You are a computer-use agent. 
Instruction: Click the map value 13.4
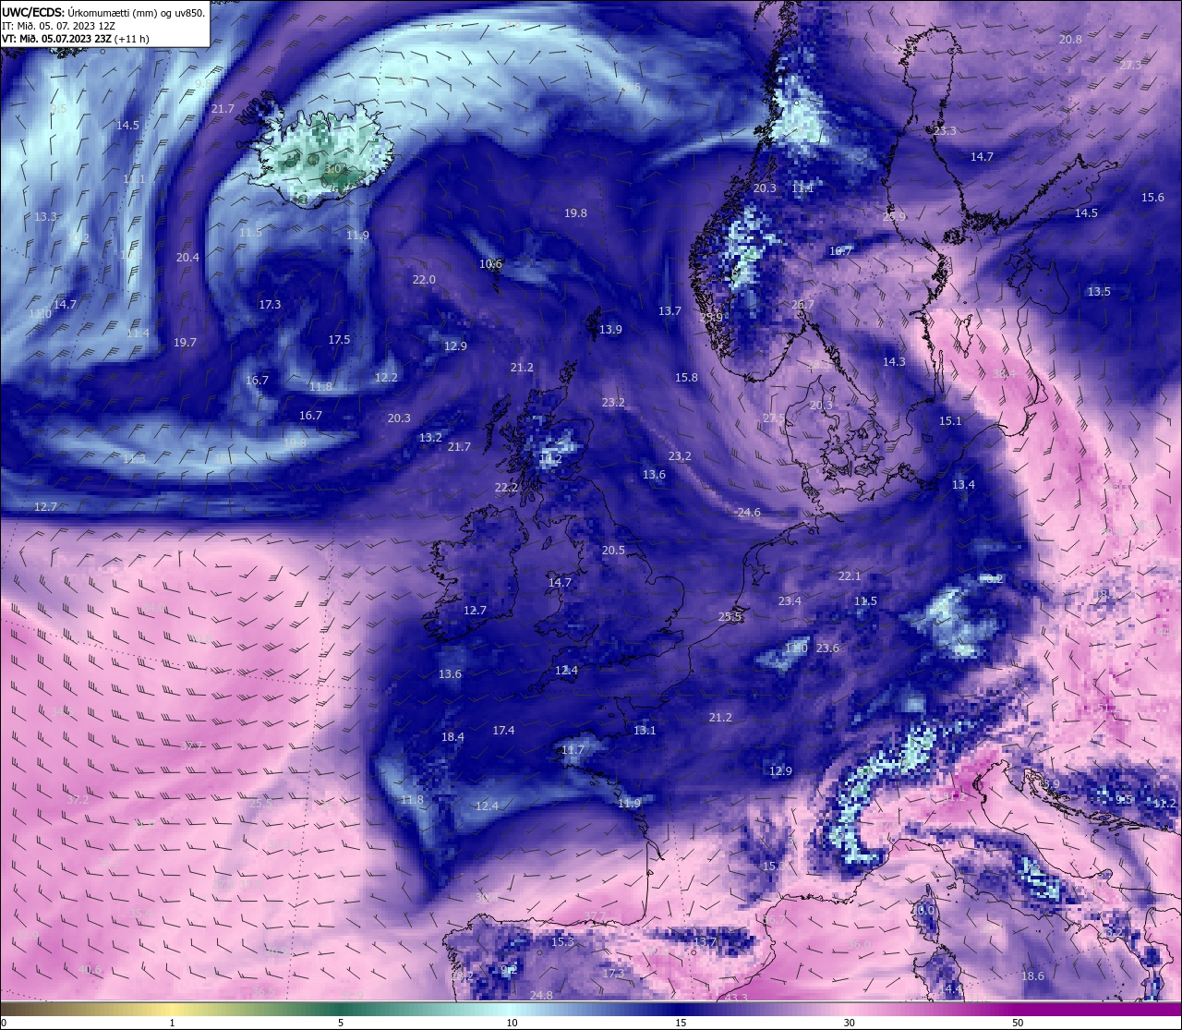963,485
